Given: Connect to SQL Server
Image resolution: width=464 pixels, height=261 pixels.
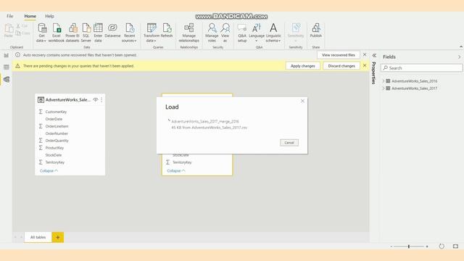Looking at the screenshot, I should [x=86, y=33].
